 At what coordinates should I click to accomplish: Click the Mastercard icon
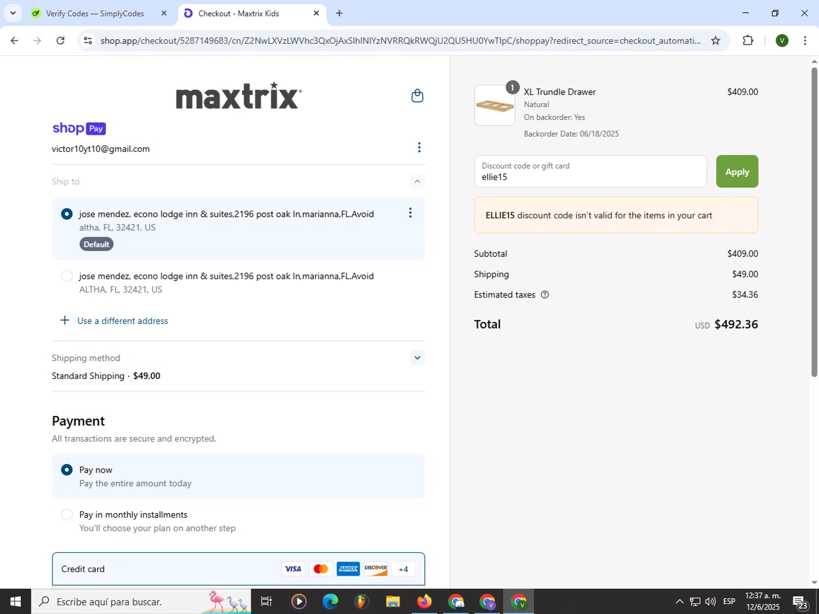pos(321,569)
